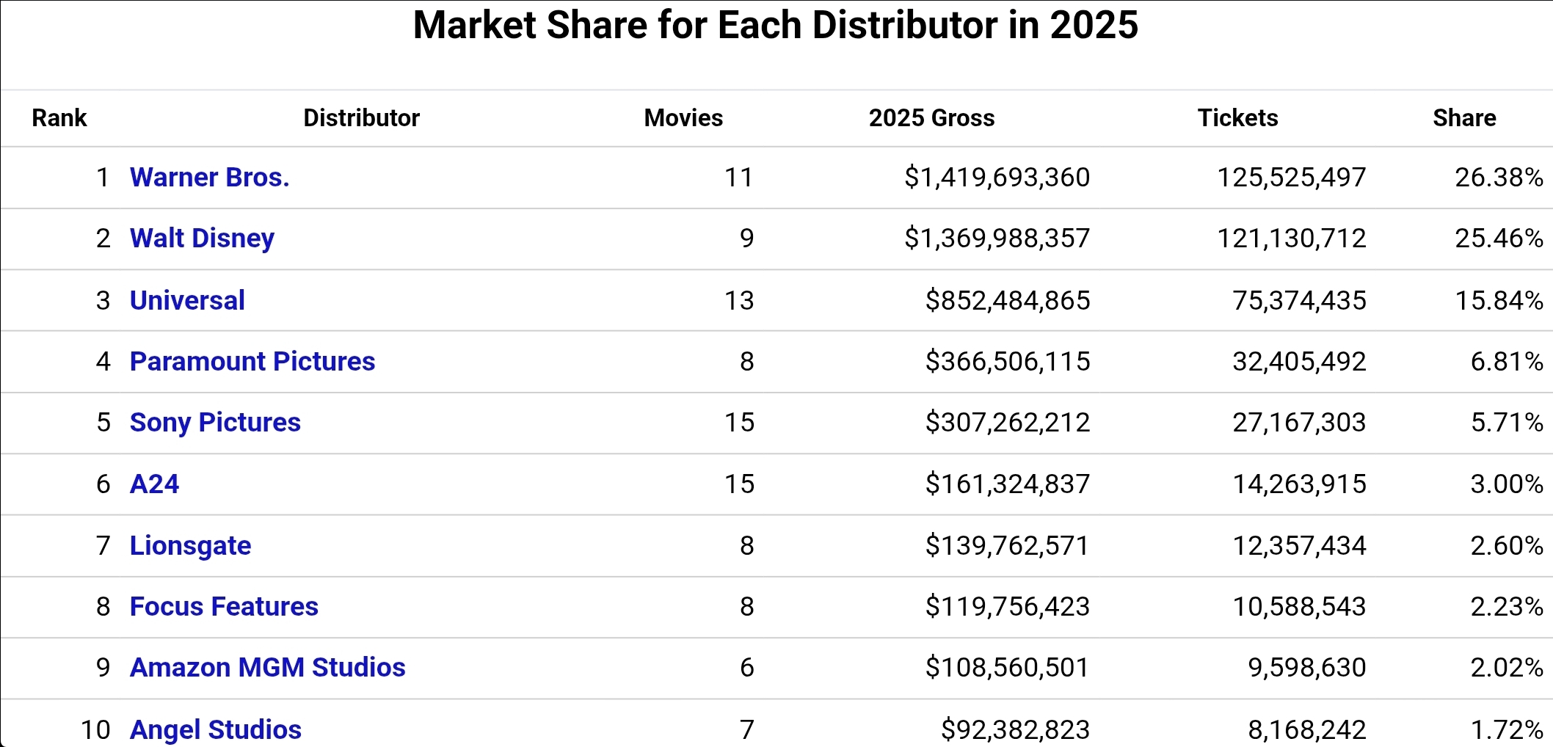Select the share value 2.02%
Viewport: 1553px width, 747px height.
[x=1507, y=668]
